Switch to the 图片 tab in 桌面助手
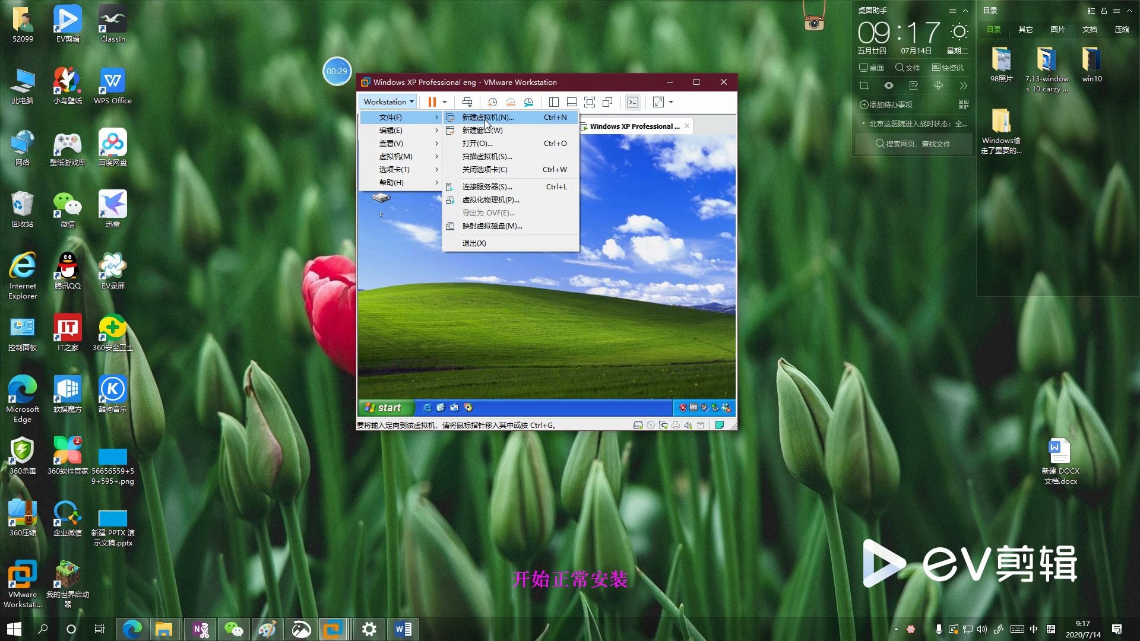 1057,29
